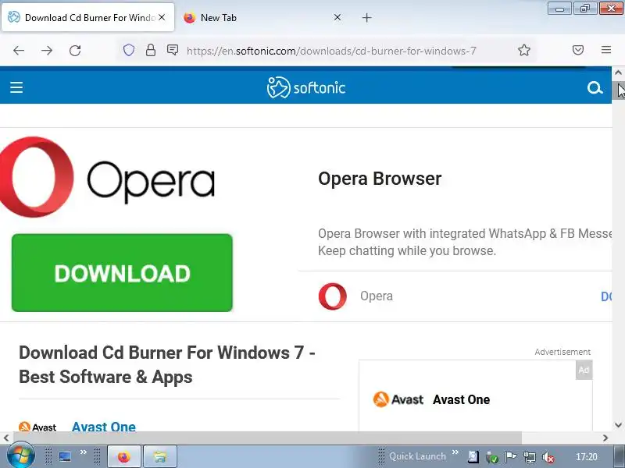Click the Avast One advertisement card
Viewport: 625px width, 468px height.
tap(476, 396)
